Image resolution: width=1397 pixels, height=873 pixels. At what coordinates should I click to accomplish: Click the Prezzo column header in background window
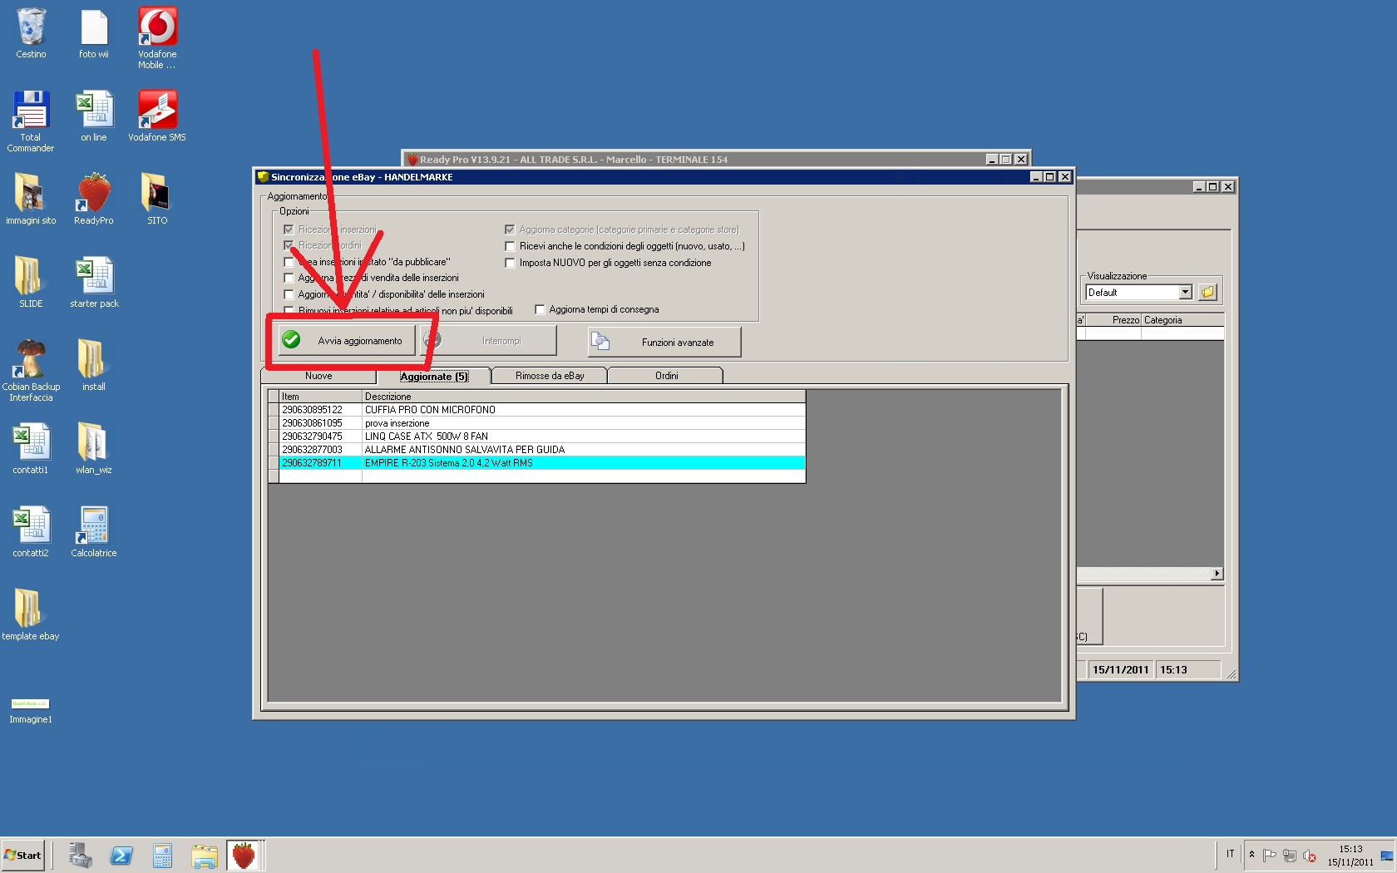point(1113,320)
